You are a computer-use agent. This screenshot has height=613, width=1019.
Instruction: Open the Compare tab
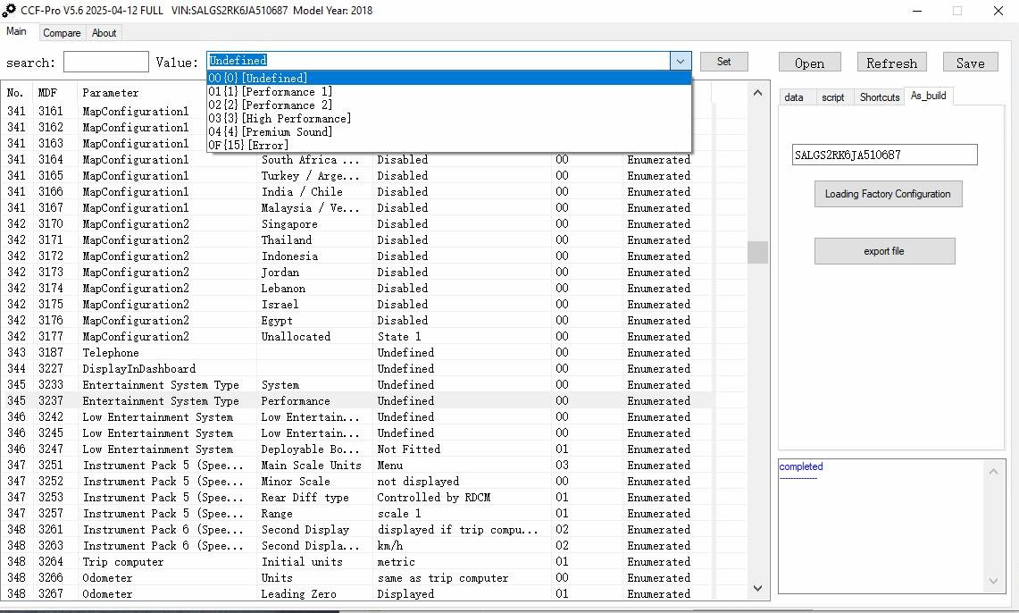62,33
